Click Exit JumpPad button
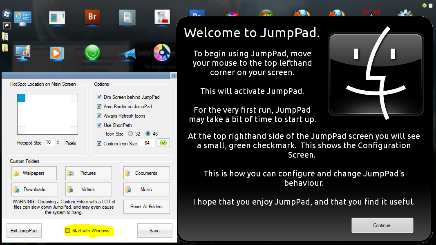The image size is (436, 245). (x=24, y=231)
